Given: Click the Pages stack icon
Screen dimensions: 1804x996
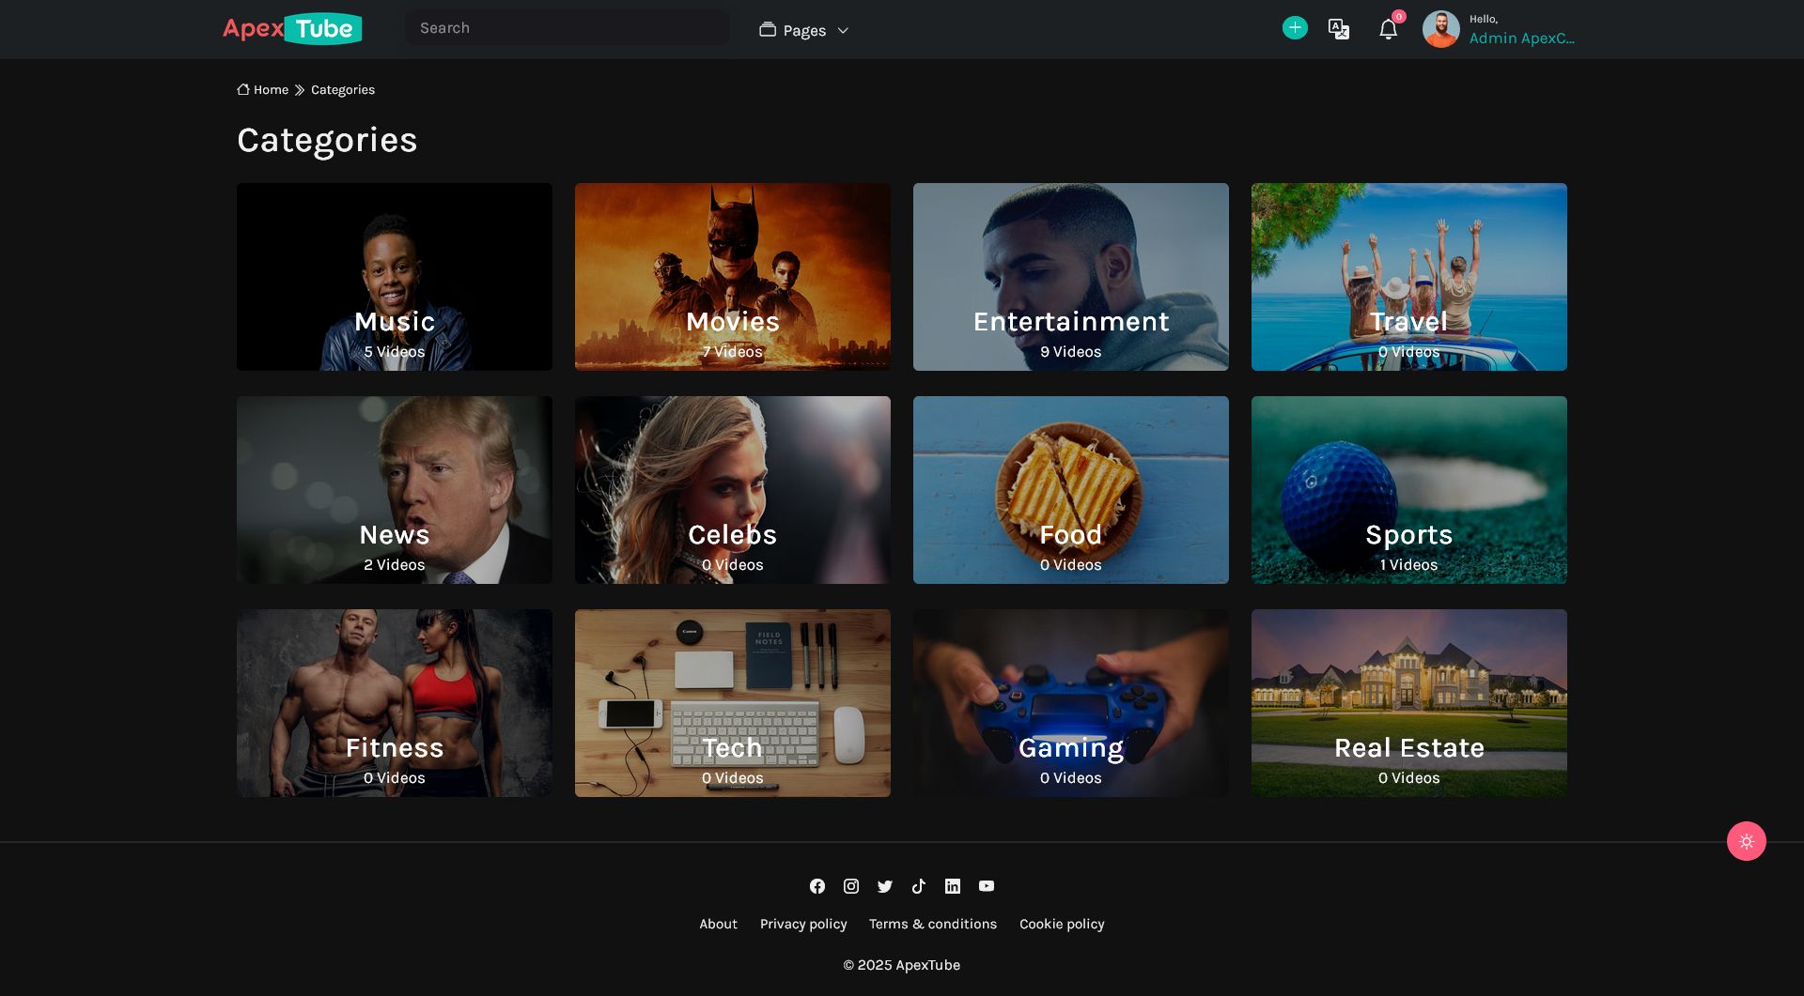Looking at the screenshot, I should 768,29.
